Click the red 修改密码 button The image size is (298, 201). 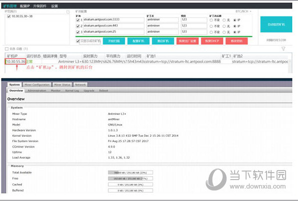[x=237, y=41]
